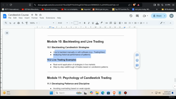Add emoji reaction to selection
Image resolution: width=176 pixels, height=99 pixels.
[x=137, y=60]
